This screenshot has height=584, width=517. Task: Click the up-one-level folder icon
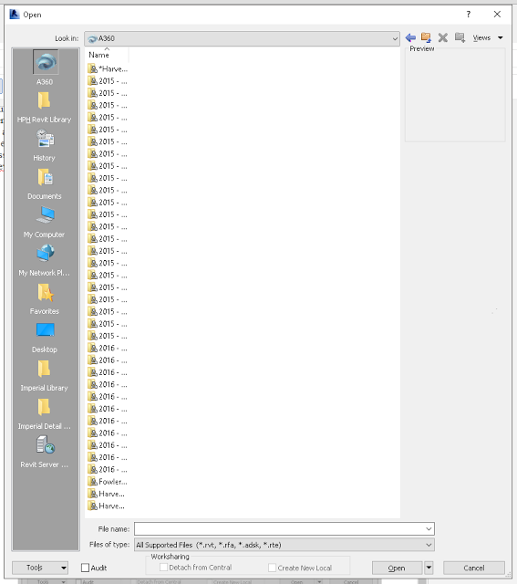tap(426, 37)
